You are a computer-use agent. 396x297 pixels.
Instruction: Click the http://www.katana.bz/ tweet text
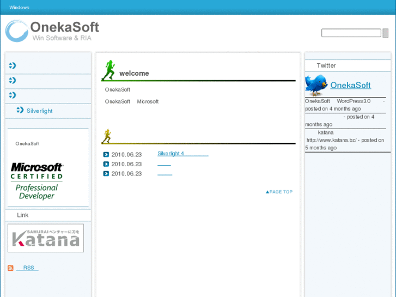click(x=331, y=140)
